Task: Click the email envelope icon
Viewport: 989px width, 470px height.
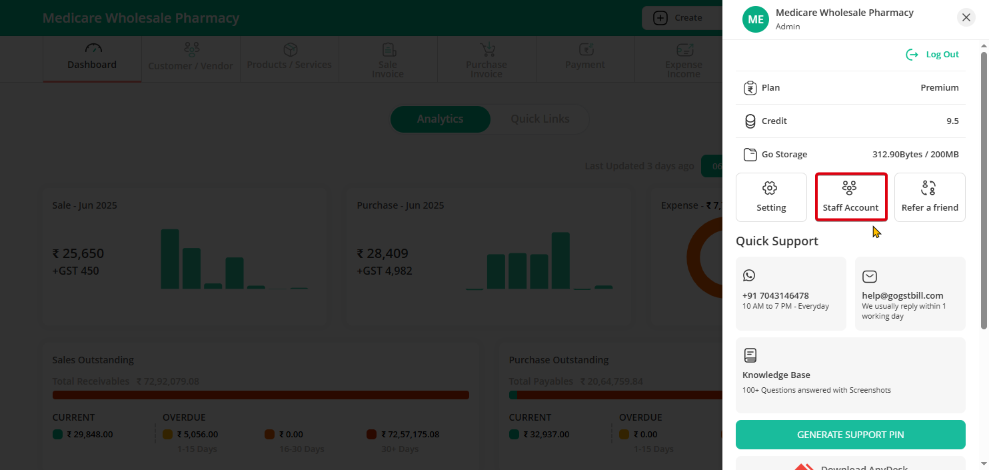Action: click(869, 276)
